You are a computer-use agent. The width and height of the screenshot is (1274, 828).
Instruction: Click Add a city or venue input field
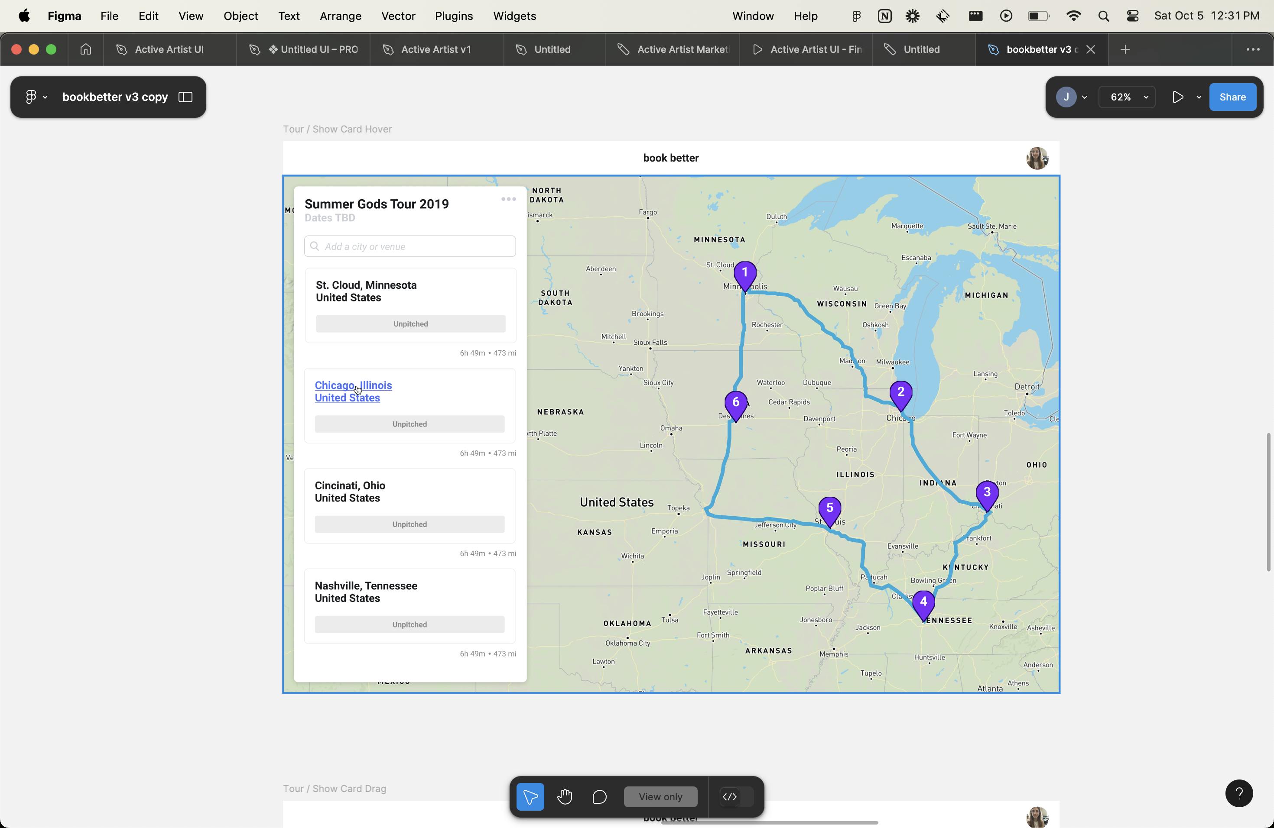pyautogui.click(x=409, y=246)
